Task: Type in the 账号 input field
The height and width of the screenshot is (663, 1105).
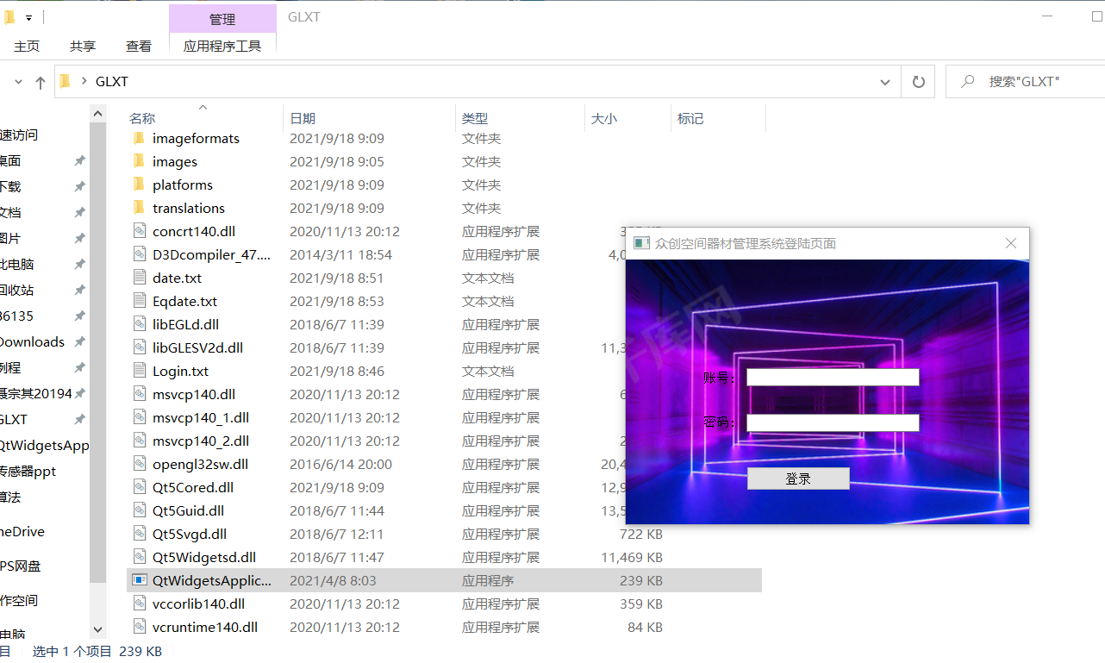Action: click(832, 377)
